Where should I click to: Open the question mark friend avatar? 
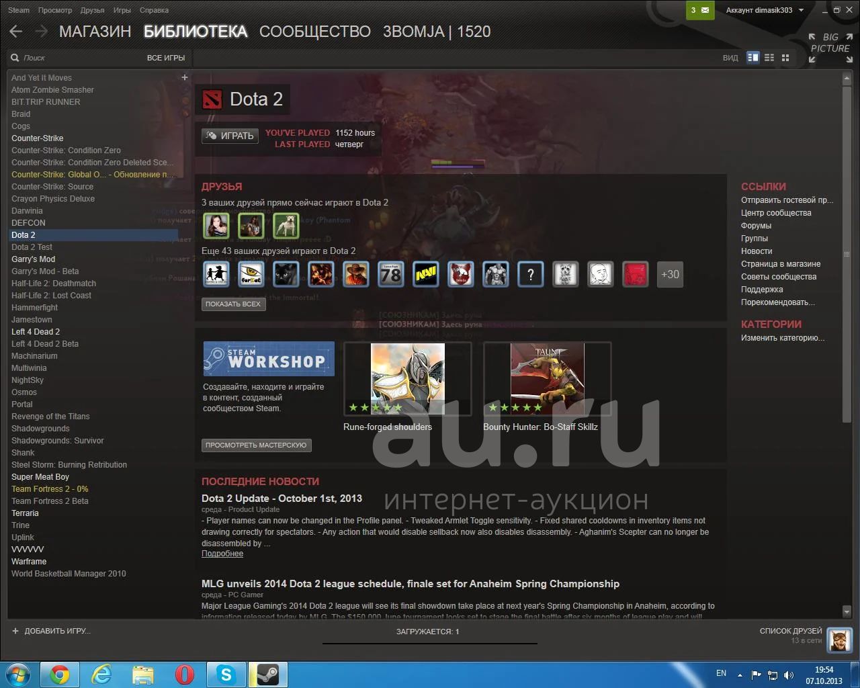531,274
